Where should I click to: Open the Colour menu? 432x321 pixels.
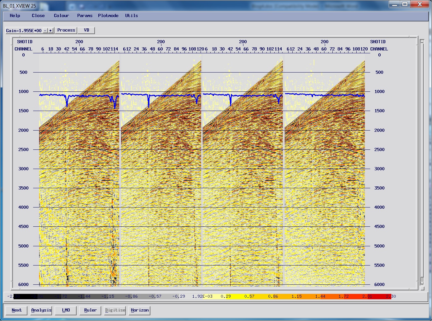point(61,15)
